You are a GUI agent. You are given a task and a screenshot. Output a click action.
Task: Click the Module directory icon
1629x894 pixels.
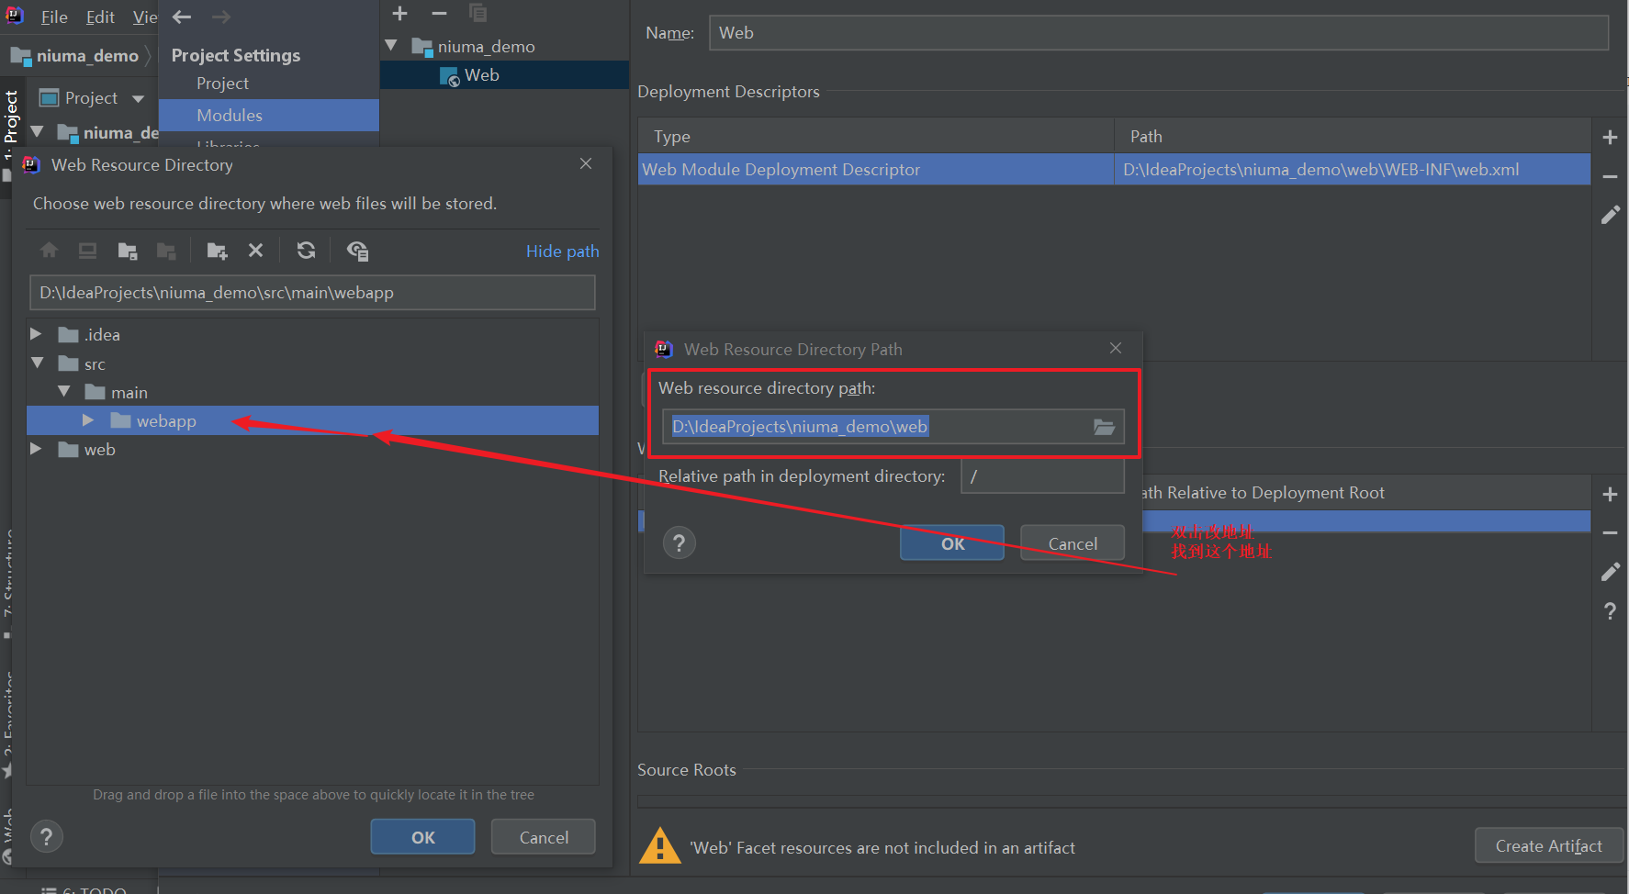(166, 251)
